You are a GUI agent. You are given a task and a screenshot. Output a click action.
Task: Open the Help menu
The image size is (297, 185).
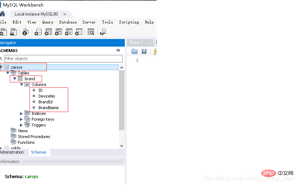149,22
